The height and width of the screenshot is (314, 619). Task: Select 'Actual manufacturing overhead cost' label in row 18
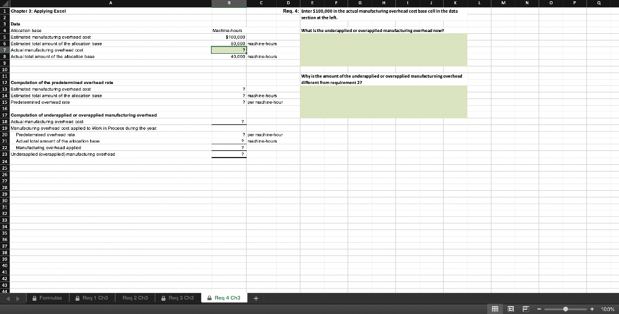tap(47, 121)
